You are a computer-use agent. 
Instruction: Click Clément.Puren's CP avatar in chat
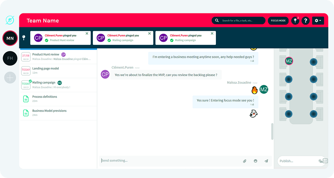point(105,74)
